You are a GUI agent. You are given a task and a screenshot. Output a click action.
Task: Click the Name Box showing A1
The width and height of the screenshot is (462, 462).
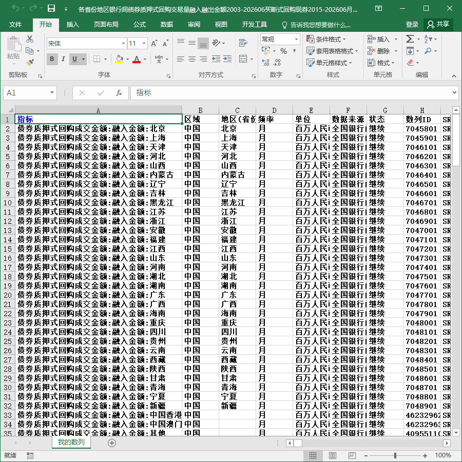point(29,93)
